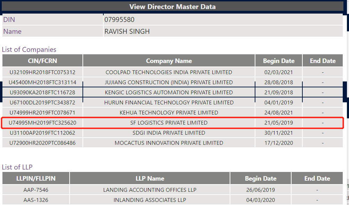
Task: Open MOCACTUS INNOVATION PRIVATE LIMITED
Action: point(169,143)
